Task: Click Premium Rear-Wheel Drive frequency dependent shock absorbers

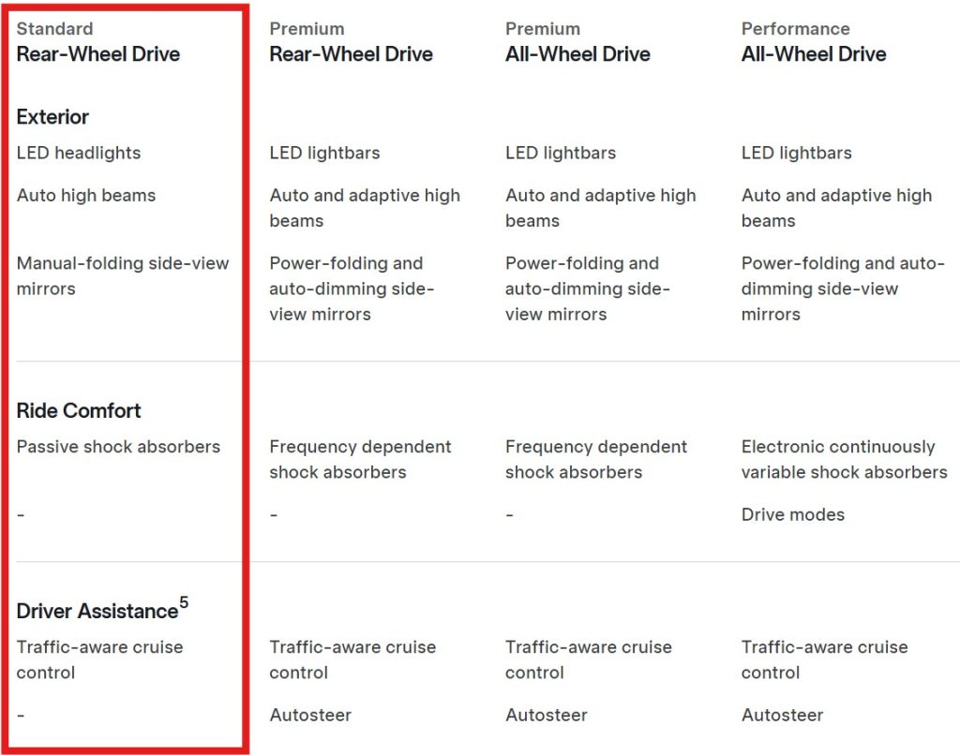Action: pyautogui.click(x=360, y=459)
